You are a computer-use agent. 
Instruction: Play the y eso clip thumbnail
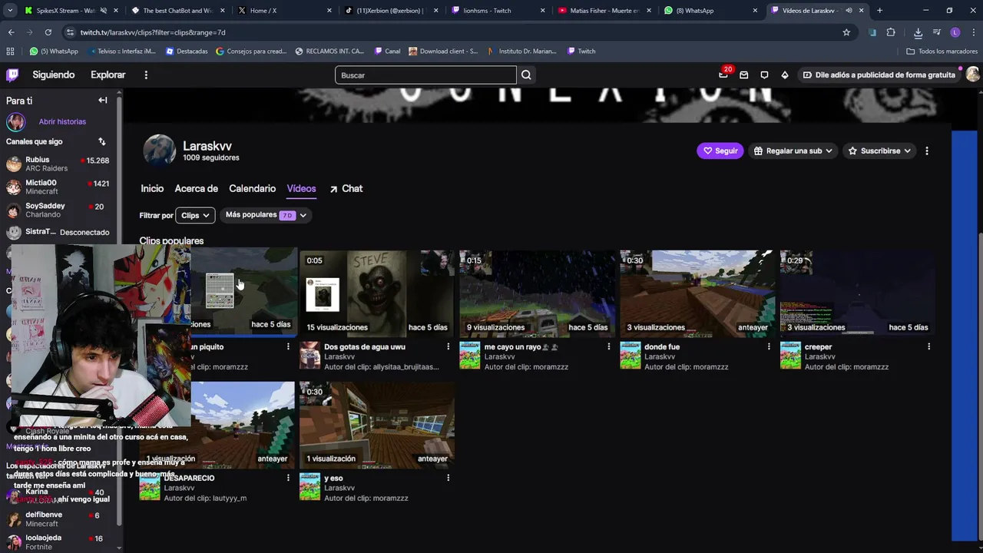click(377, 424)
